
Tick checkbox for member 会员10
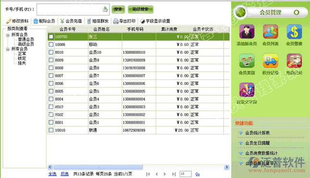pos(51,52)
